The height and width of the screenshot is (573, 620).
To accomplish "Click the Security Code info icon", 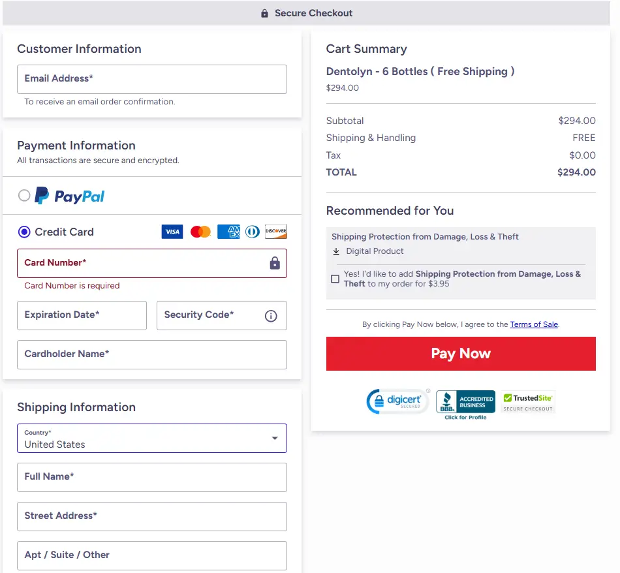I will click(271, 315).
